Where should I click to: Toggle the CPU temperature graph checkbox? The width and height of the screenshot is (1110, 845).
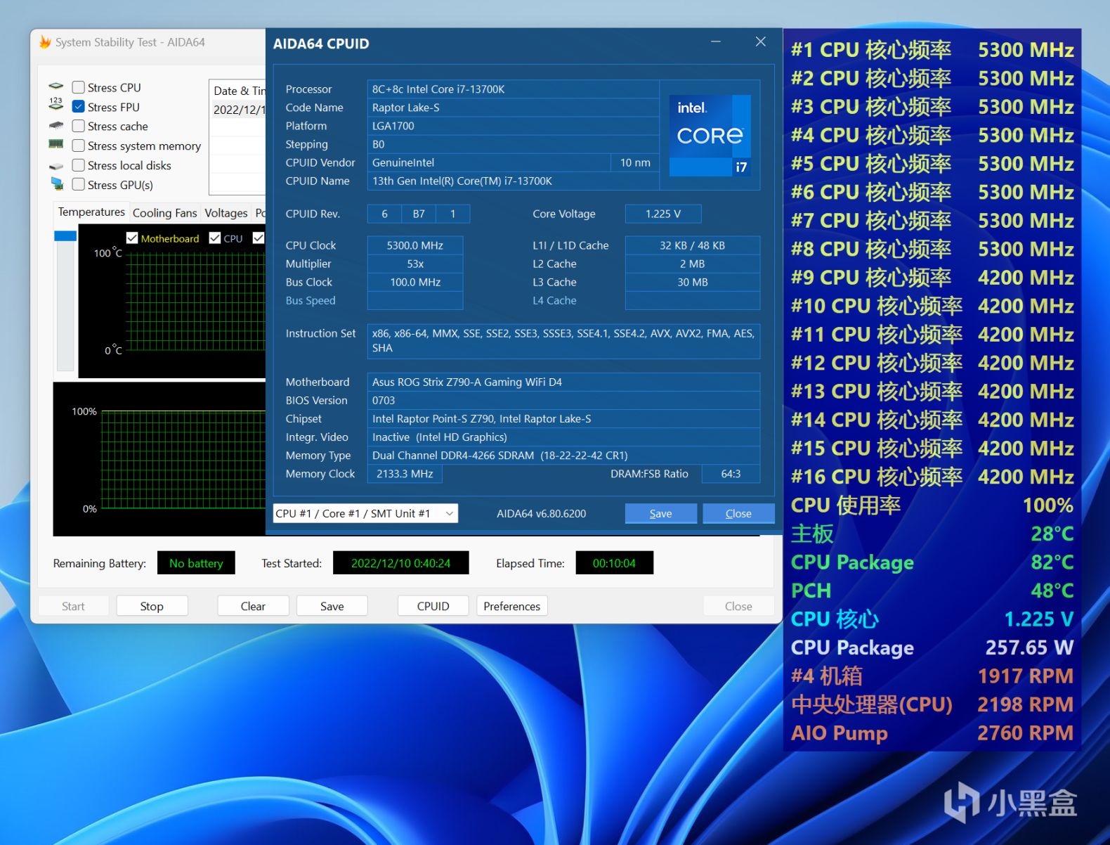tap(215, 238)
